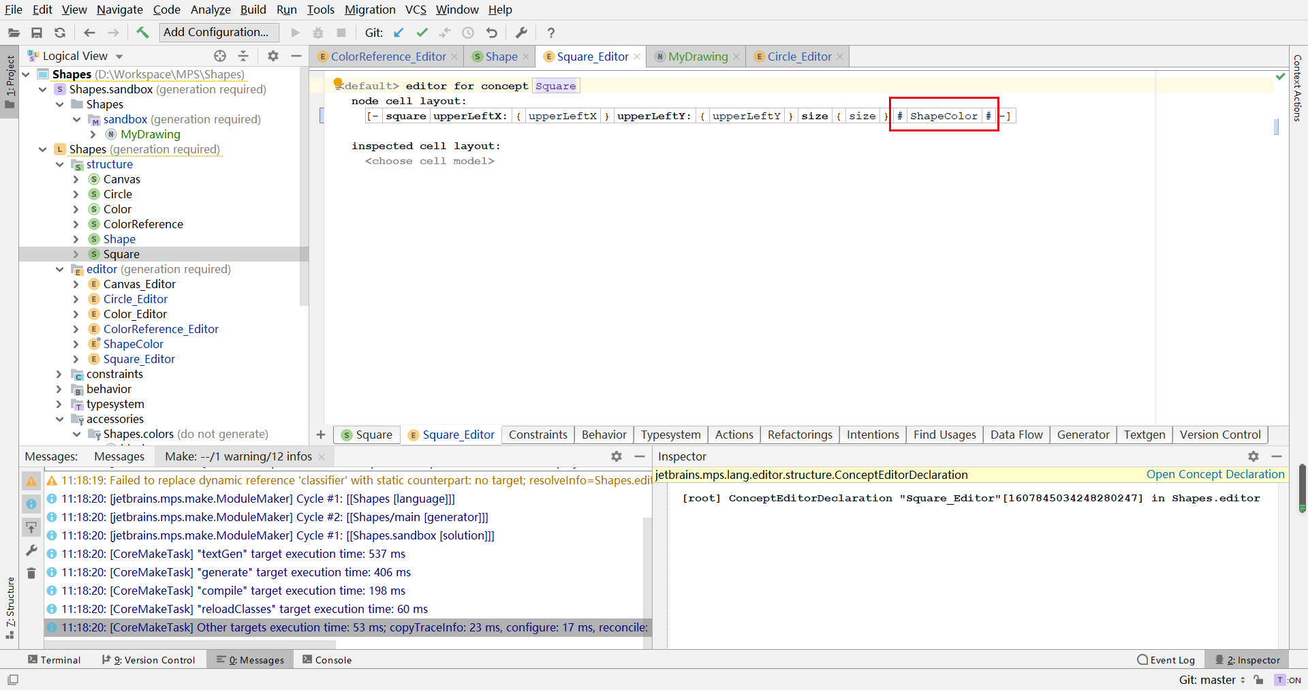Select the target icon to locate current file
This screenshot has width=1308, height=690.
[x=219, y=56]
